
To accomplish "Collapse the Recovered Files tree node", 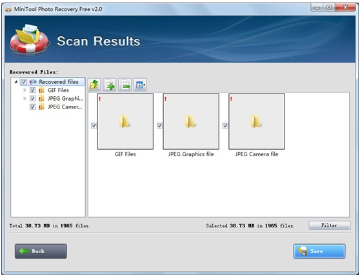I will [16, 82].
